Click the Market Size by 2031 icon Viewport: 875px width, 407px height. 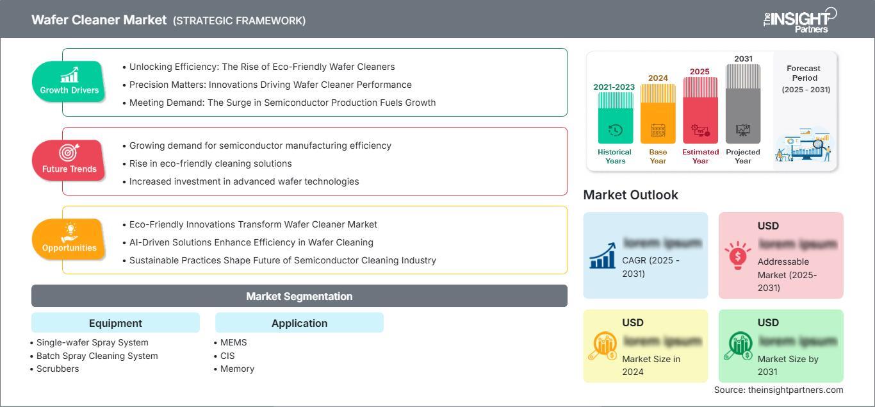click(737, 346)
